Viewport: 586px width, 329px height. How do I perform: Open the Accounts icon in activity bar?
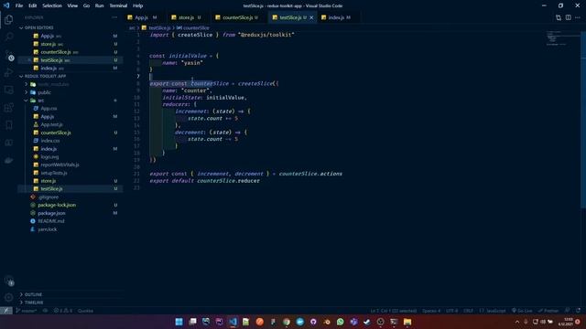pos(8,281)
